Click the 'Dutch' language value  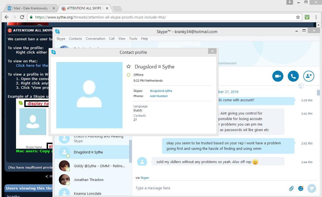[138, 110]
